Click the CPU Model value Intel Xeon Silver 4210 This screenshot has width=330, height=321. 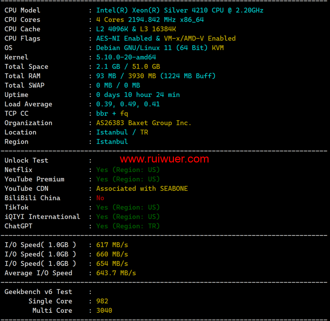180,10
